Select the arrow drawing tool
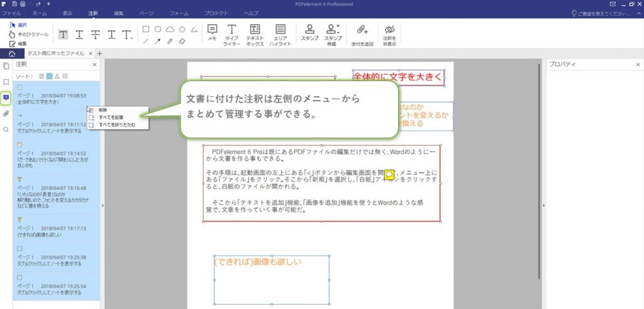 tap(158, 41)
